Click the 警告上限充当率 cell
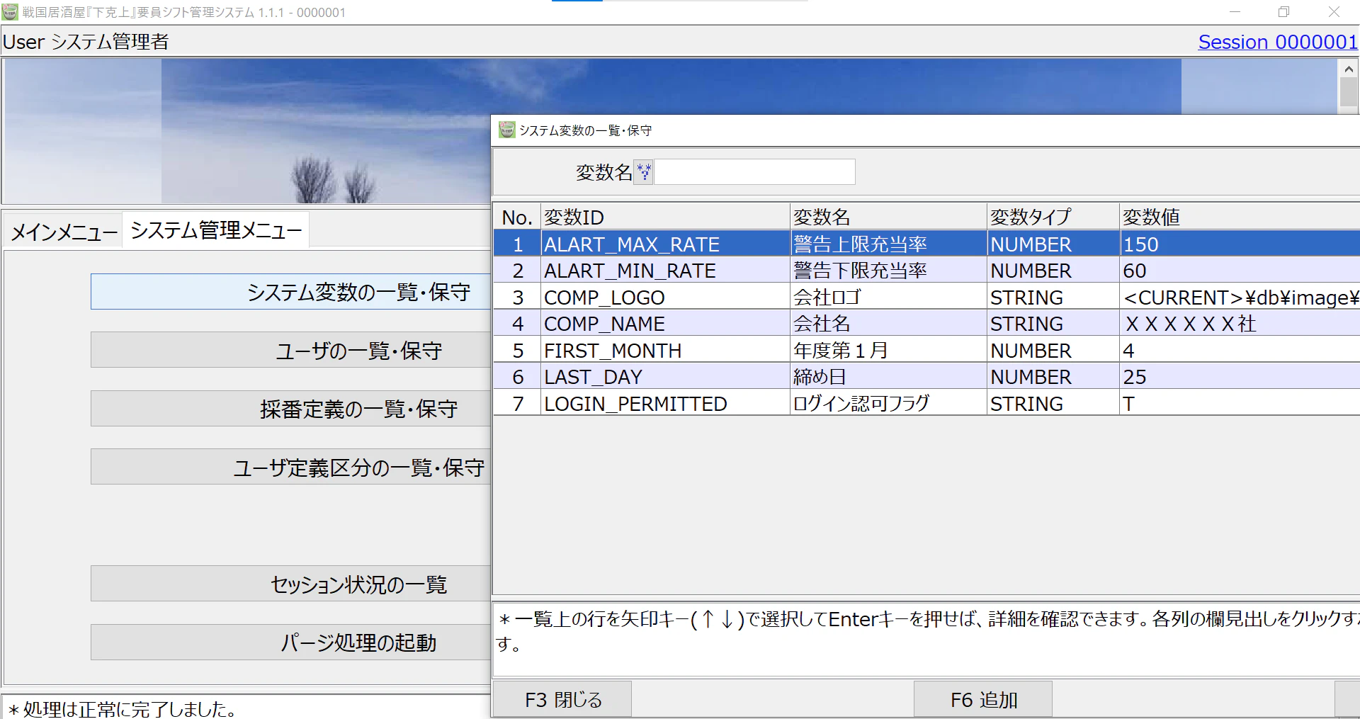 pyautogui.click(x=888, y=244)
